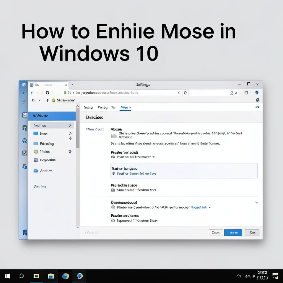The width and height of the screenshot is (283, 283).
Task: Click the 'Oceve' button left of the blue button
Action: pos(216,233)
